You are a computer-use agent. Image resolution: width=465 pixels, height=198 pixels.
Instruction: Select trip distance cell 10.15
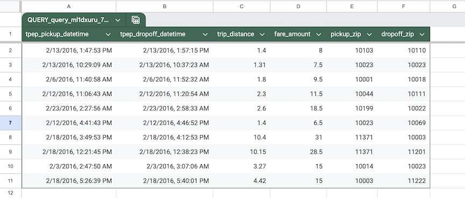242,152
